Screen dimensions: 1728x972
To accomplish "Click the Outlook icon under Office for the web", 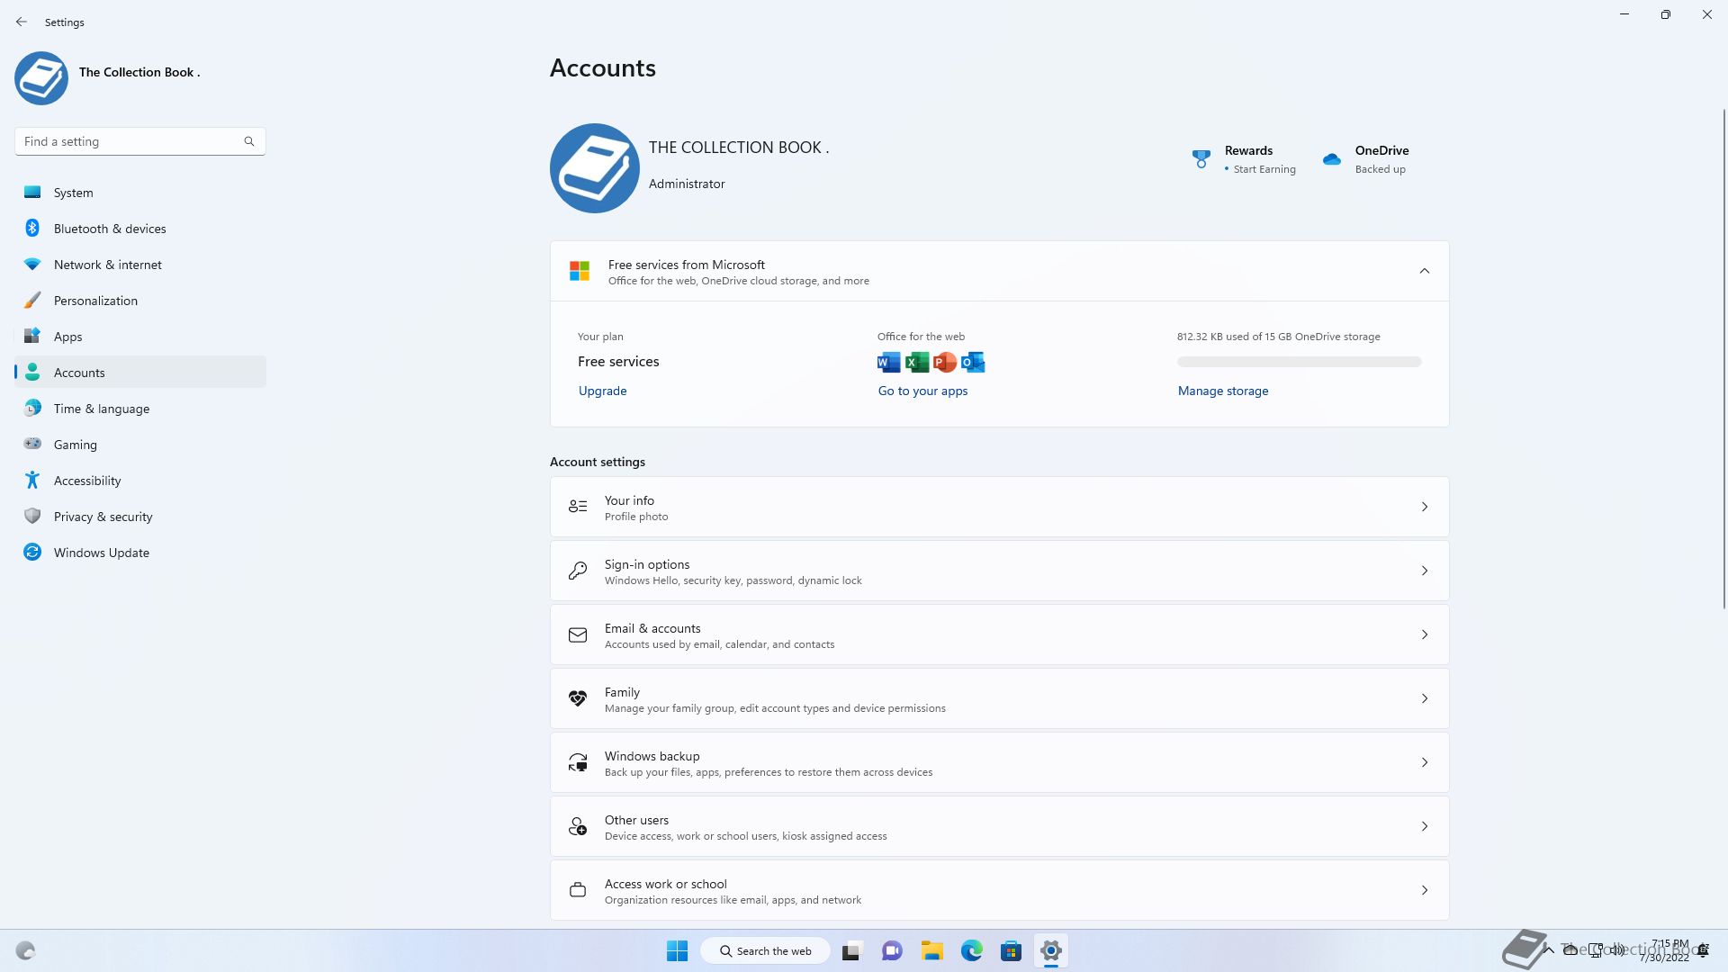I will click(973, 363).
